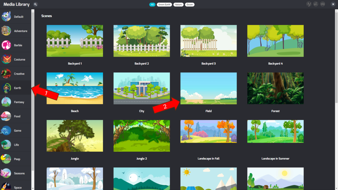The width and height of the screenshot is (338, 190).
Task: Pick the Field scene thumbnail
Action: 208,88
